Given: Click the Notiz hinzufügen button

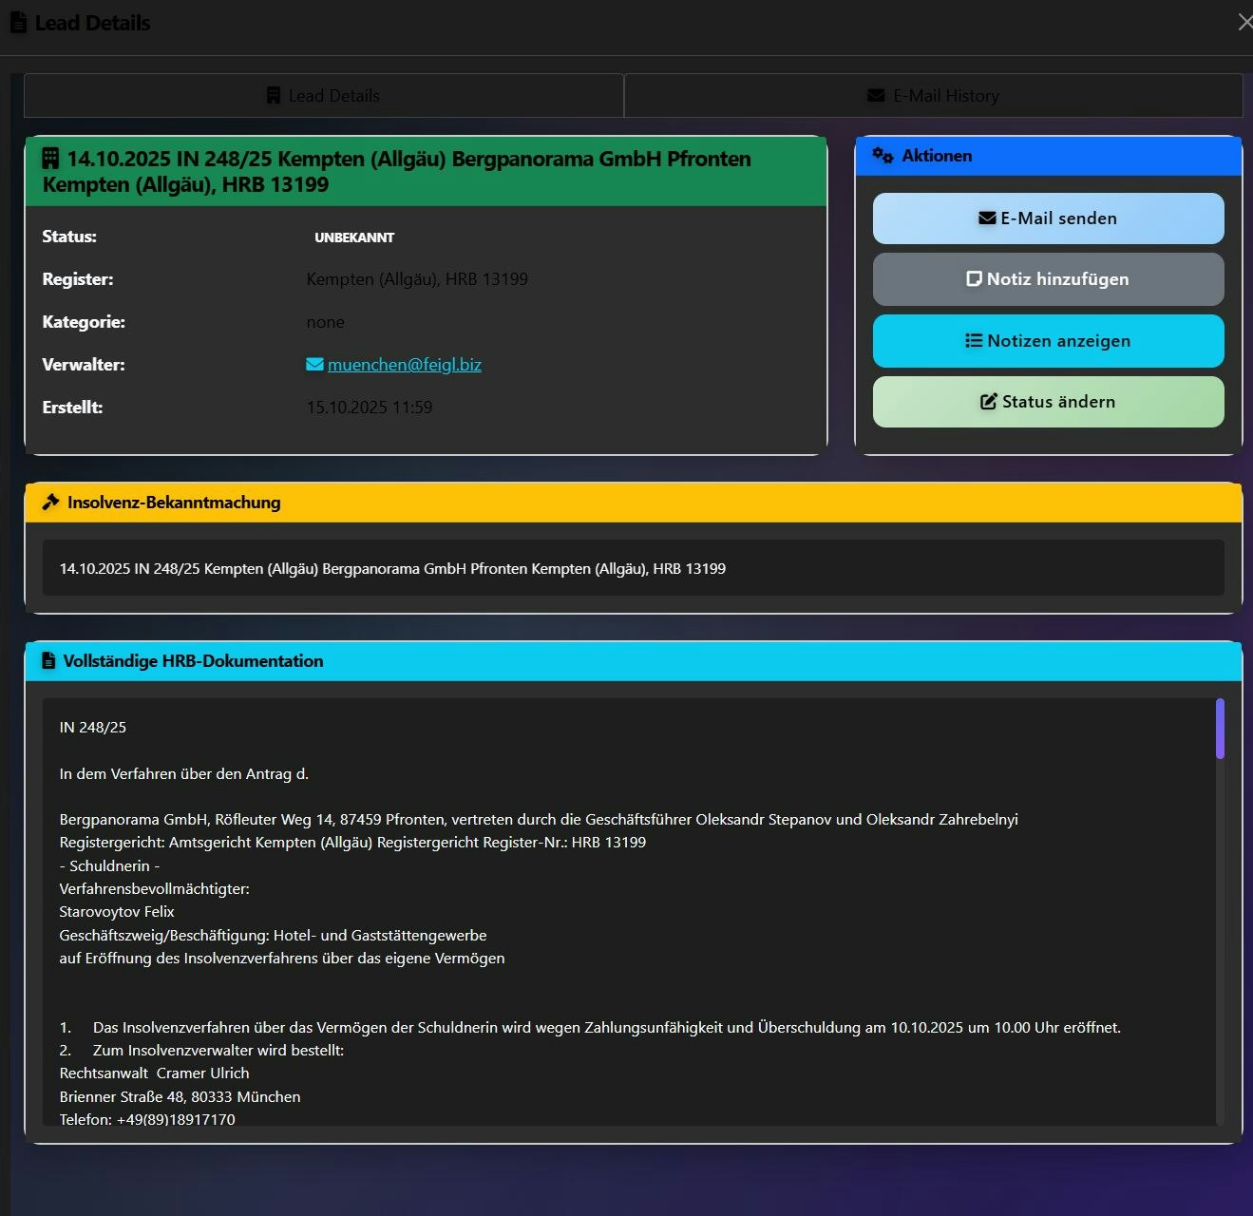Looking at the screenshot, I should pyautogui.click(x=1048, y=278).
